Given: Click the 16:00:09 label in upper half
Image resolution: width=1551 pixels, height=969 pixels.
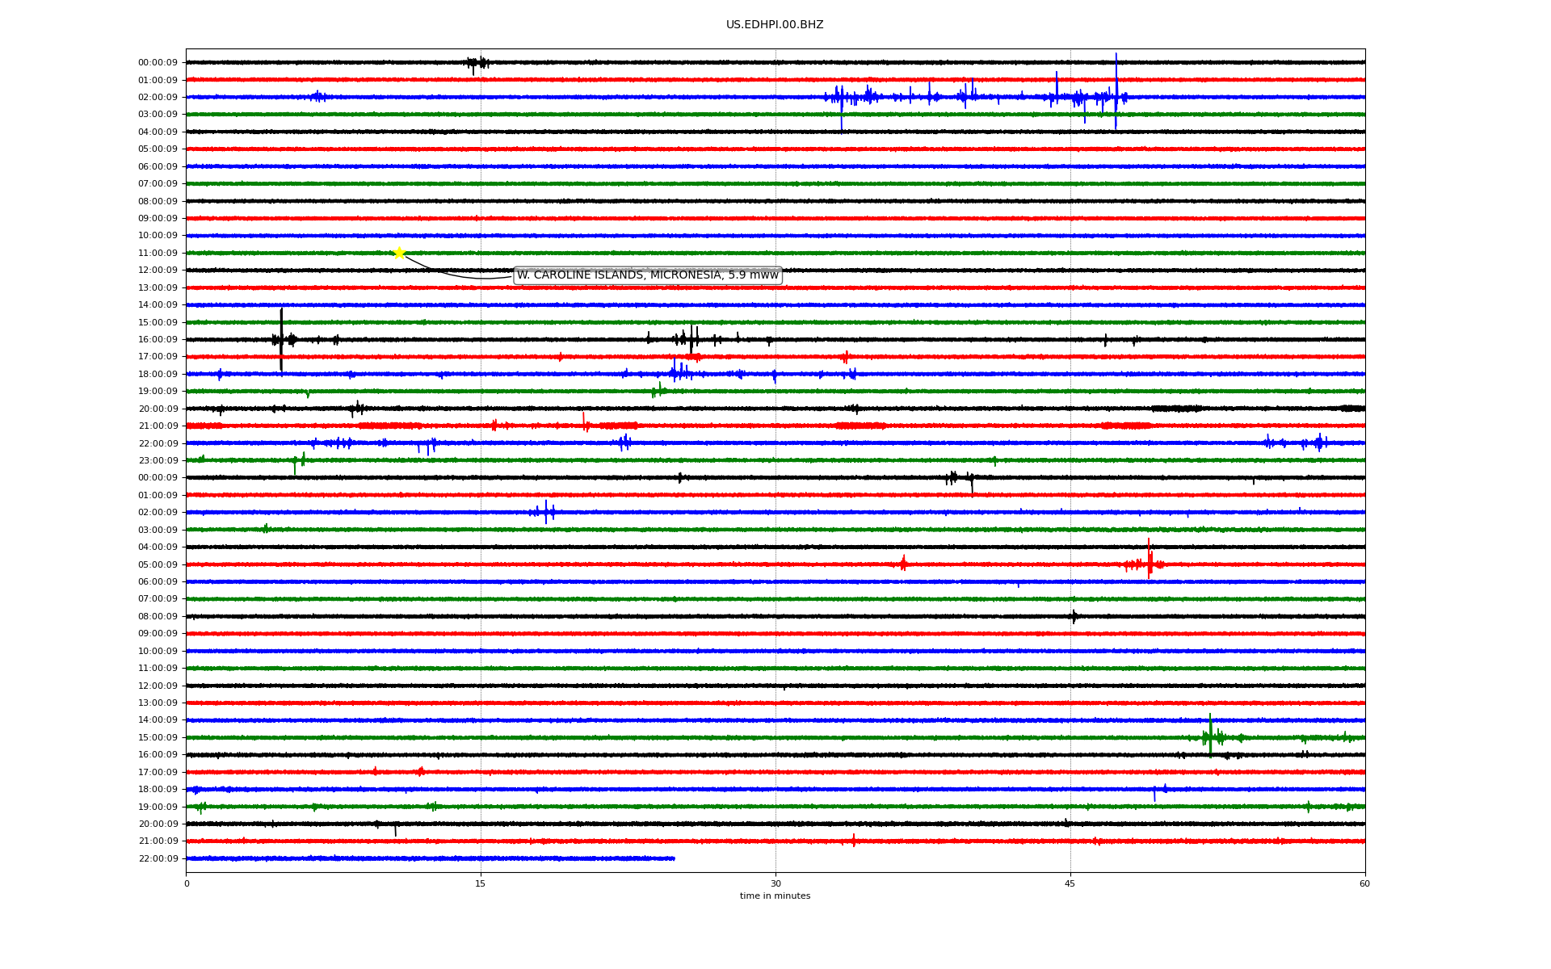Looking at the screenshot, I should point(158,340).
